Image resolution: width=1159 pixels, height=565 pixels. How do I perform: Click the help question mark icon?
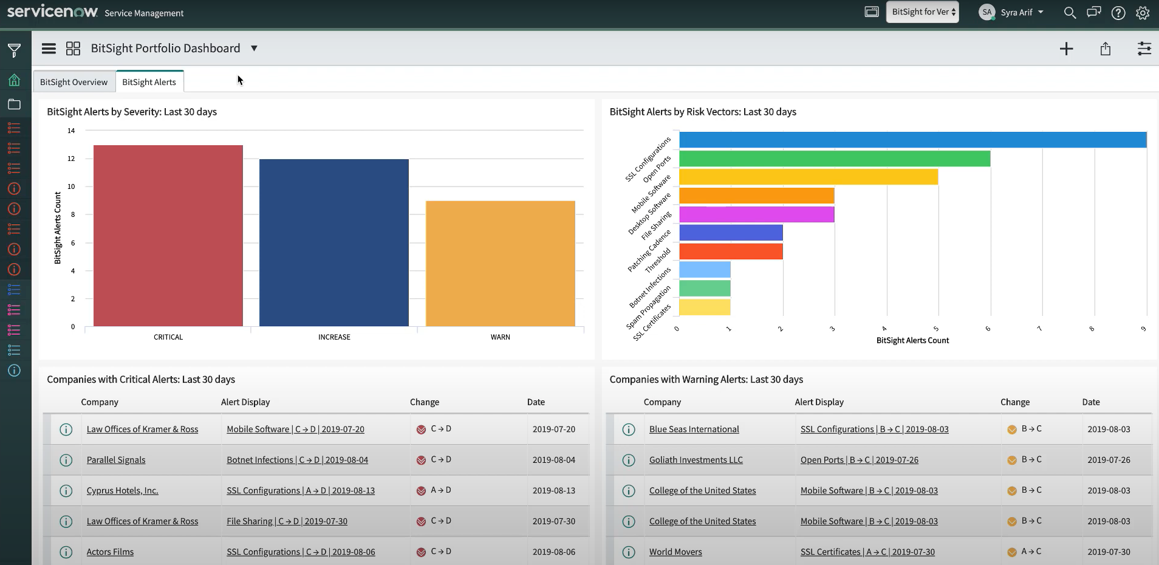click(1118, 12)
